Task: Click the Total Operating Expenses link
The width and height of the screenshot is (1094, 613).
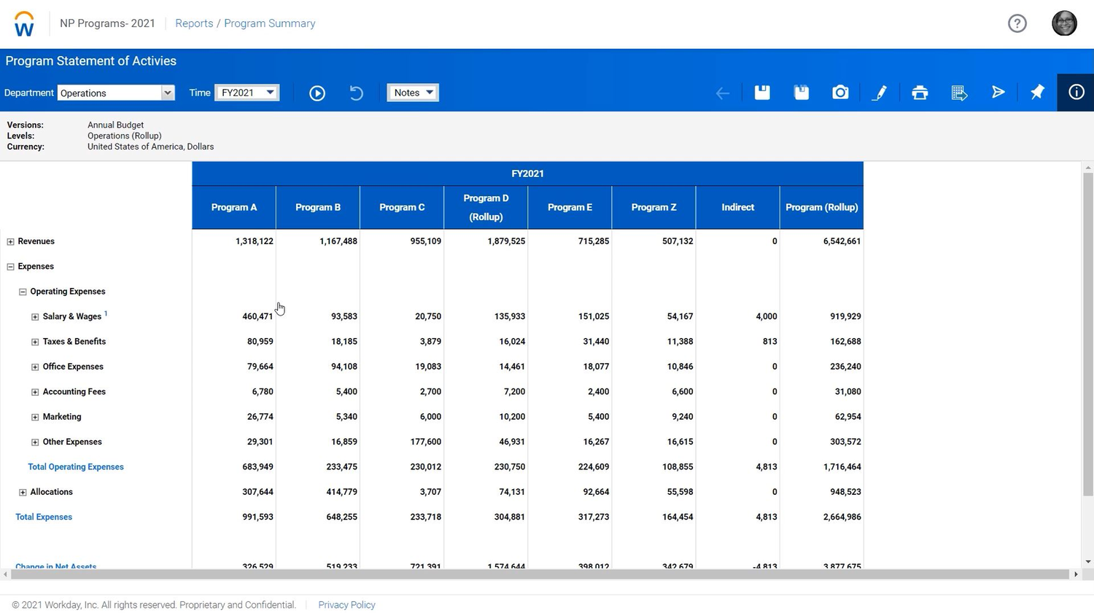Action: point(76,466)
